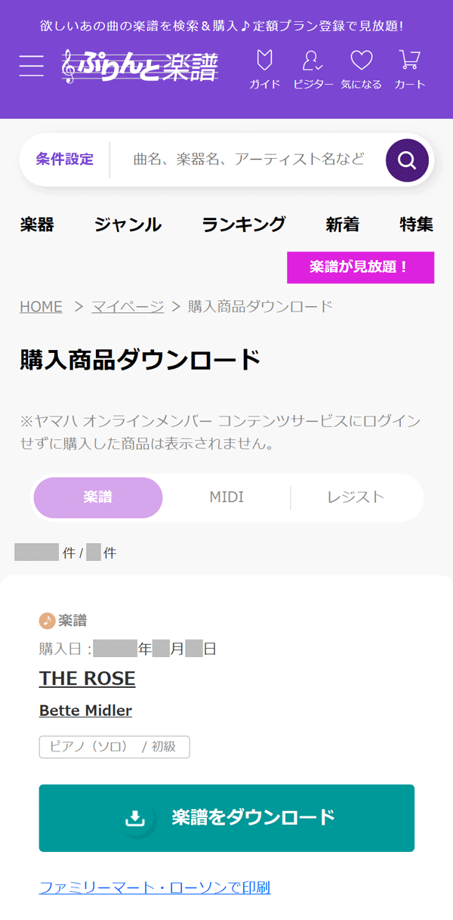Click the purple search magnifier button

coord(407,160)
